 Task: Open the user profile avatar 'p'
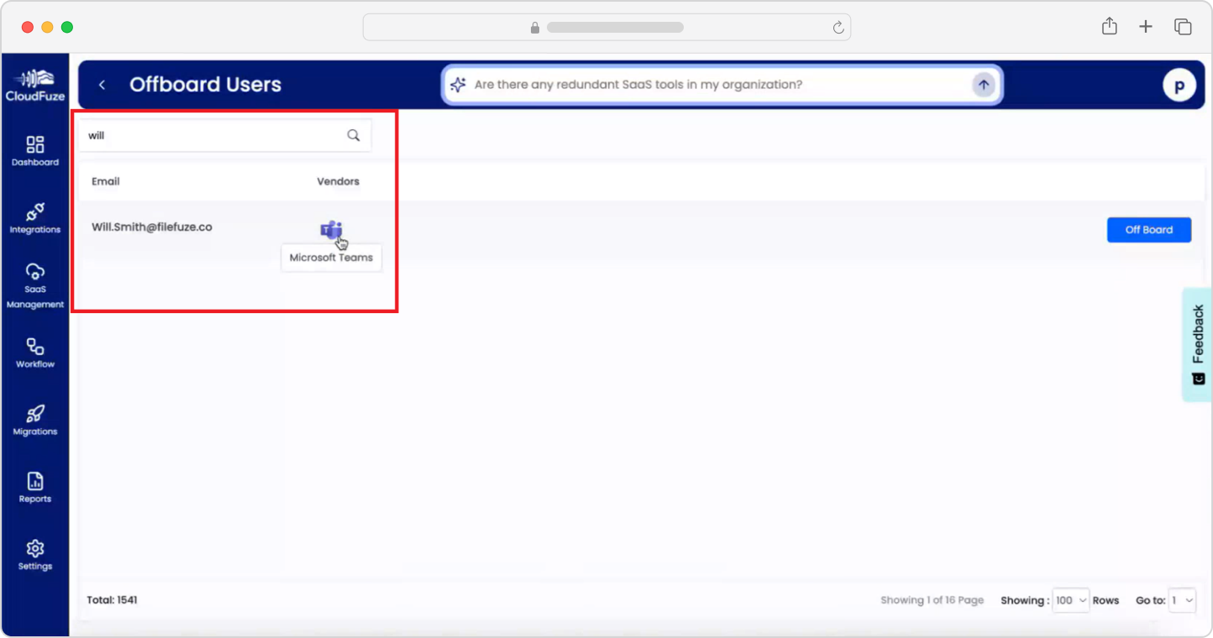(x=1179, y=85)
